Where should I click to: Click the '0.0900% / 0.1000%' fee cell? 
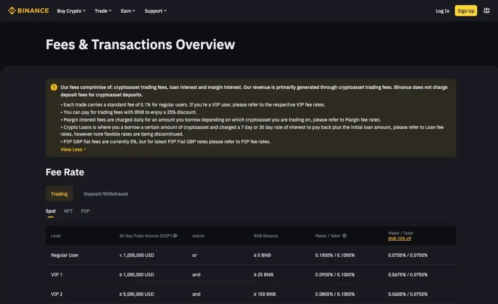point(335,274)
